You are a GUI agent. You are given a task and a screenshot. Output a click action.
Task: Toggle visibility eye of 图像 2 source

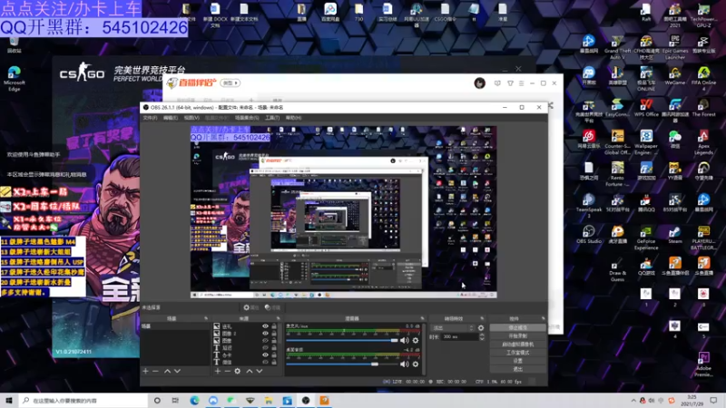[265, 333]
